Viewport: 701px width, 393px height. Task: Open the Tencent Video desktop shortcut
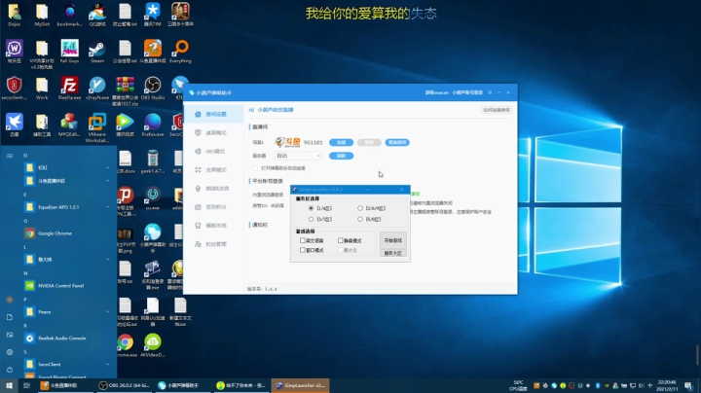[x=125, y=125]
